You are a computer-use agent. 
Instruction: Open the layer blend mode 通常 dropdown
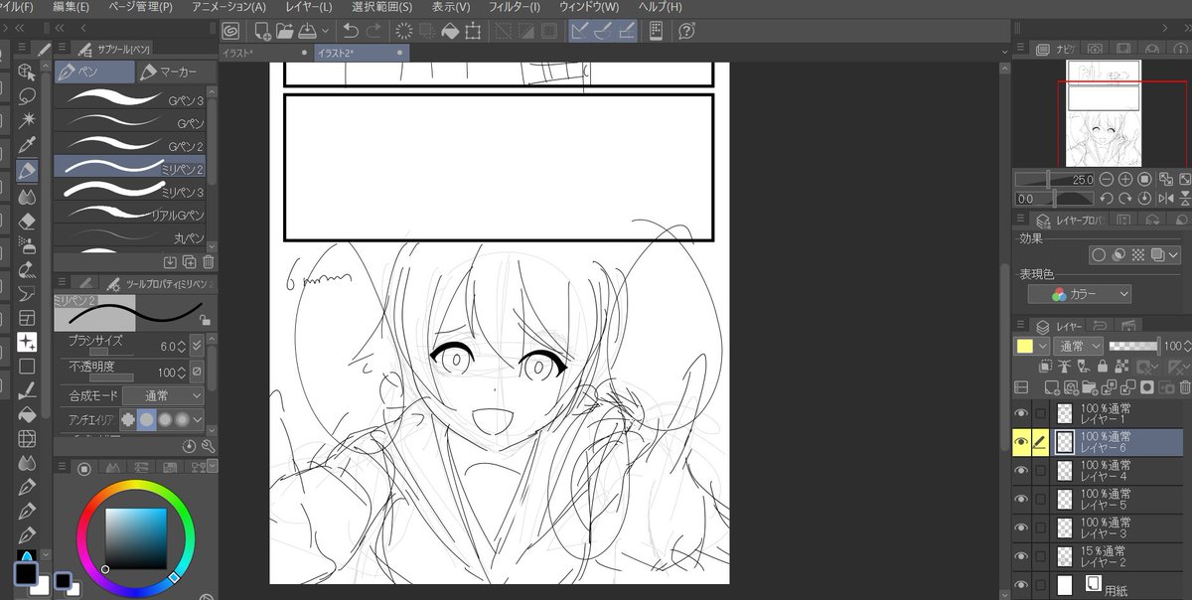click(x=1081, y=346)
